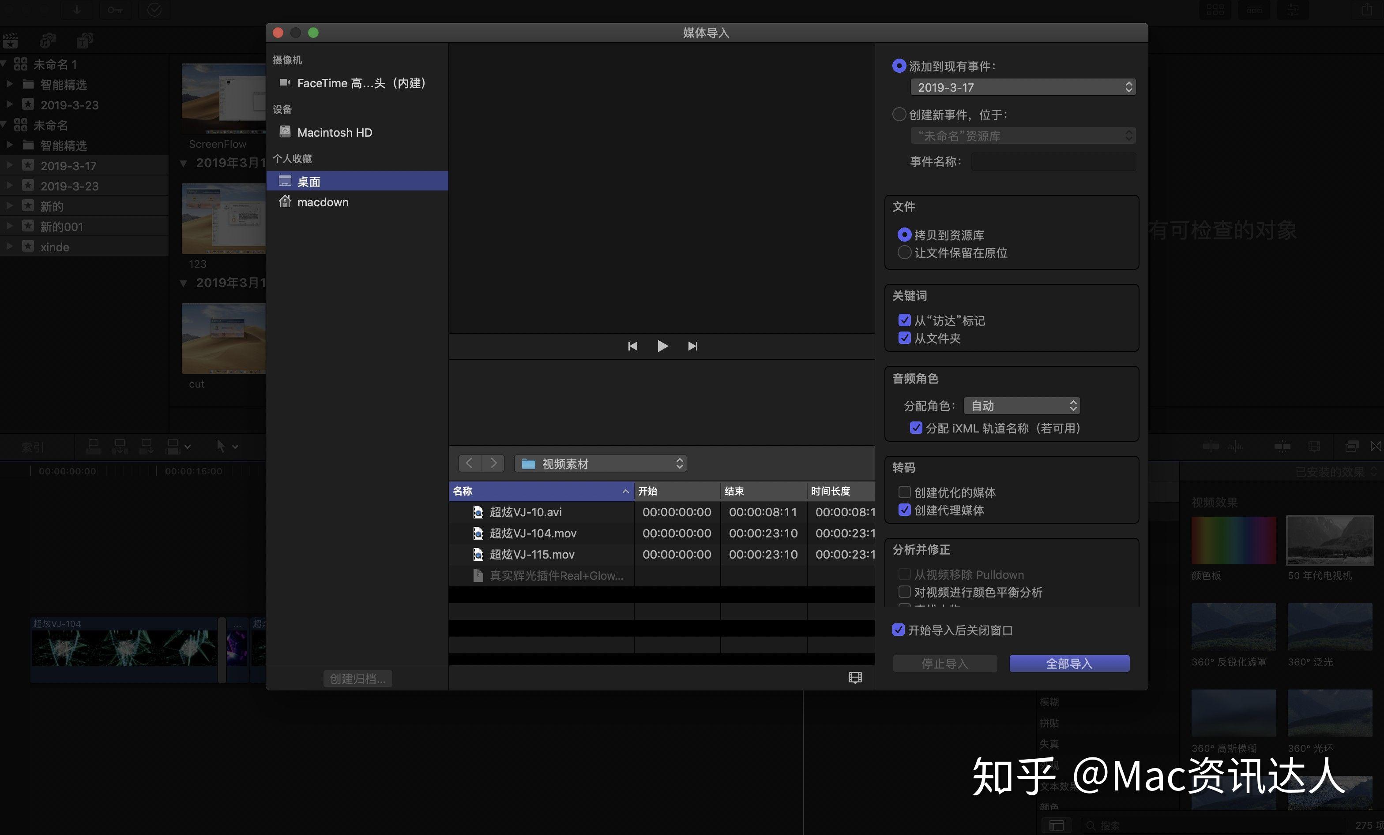Select Macintosh HD device
Image resolution: width=1384 pixels, height=835 pixels.
[357, 132]
